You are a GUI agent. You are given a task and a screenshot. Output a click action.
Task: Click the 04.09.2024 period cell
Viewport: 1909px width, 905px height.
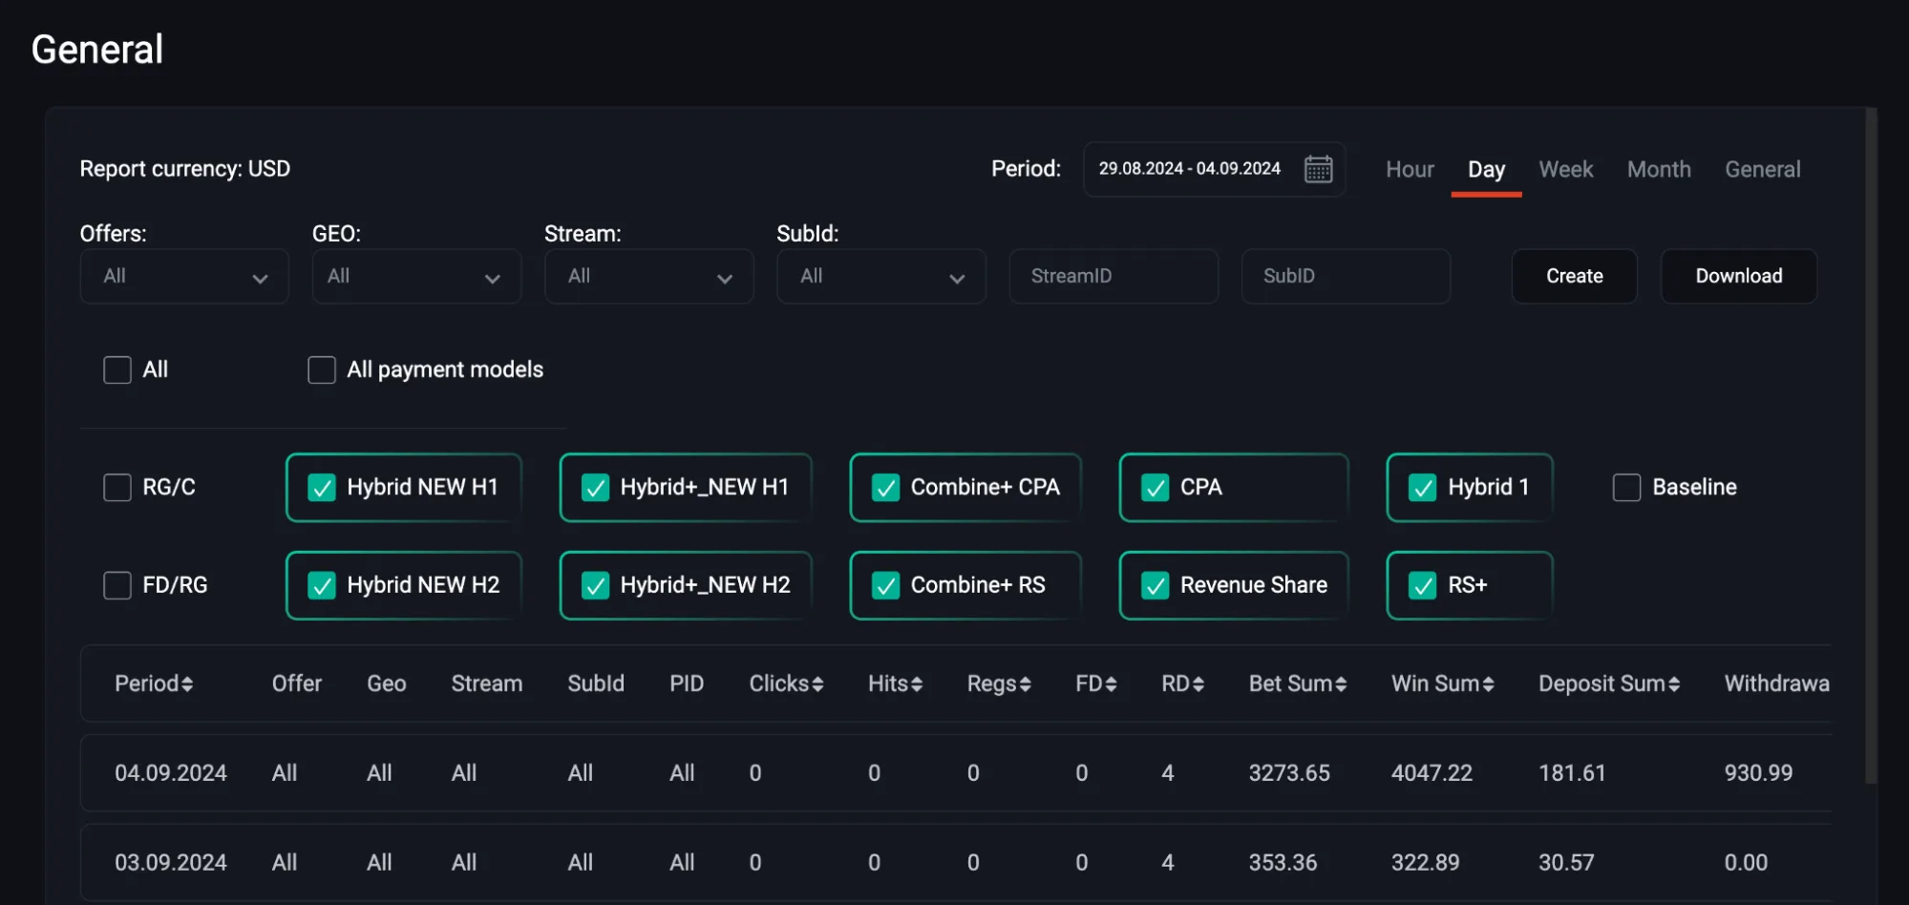171,772
